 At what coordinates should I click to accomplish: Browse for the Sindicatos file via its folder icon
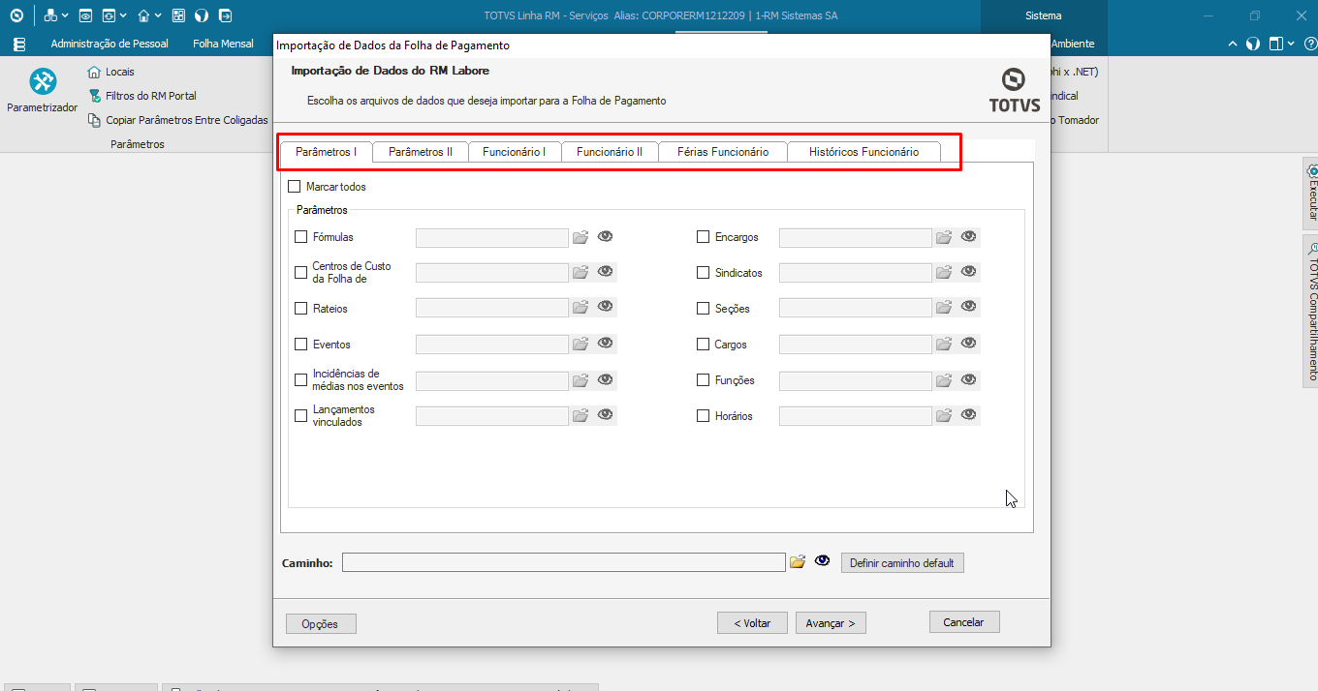pos(944,273)
